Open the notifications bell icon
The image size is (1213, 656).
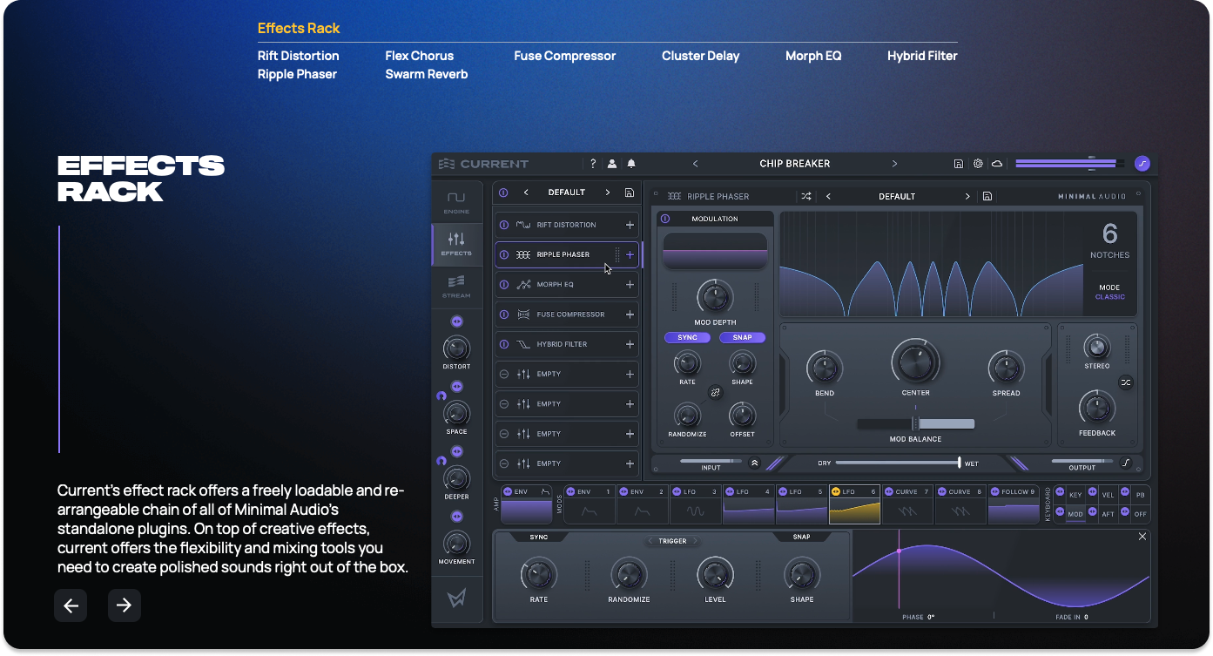coord(631,164)
